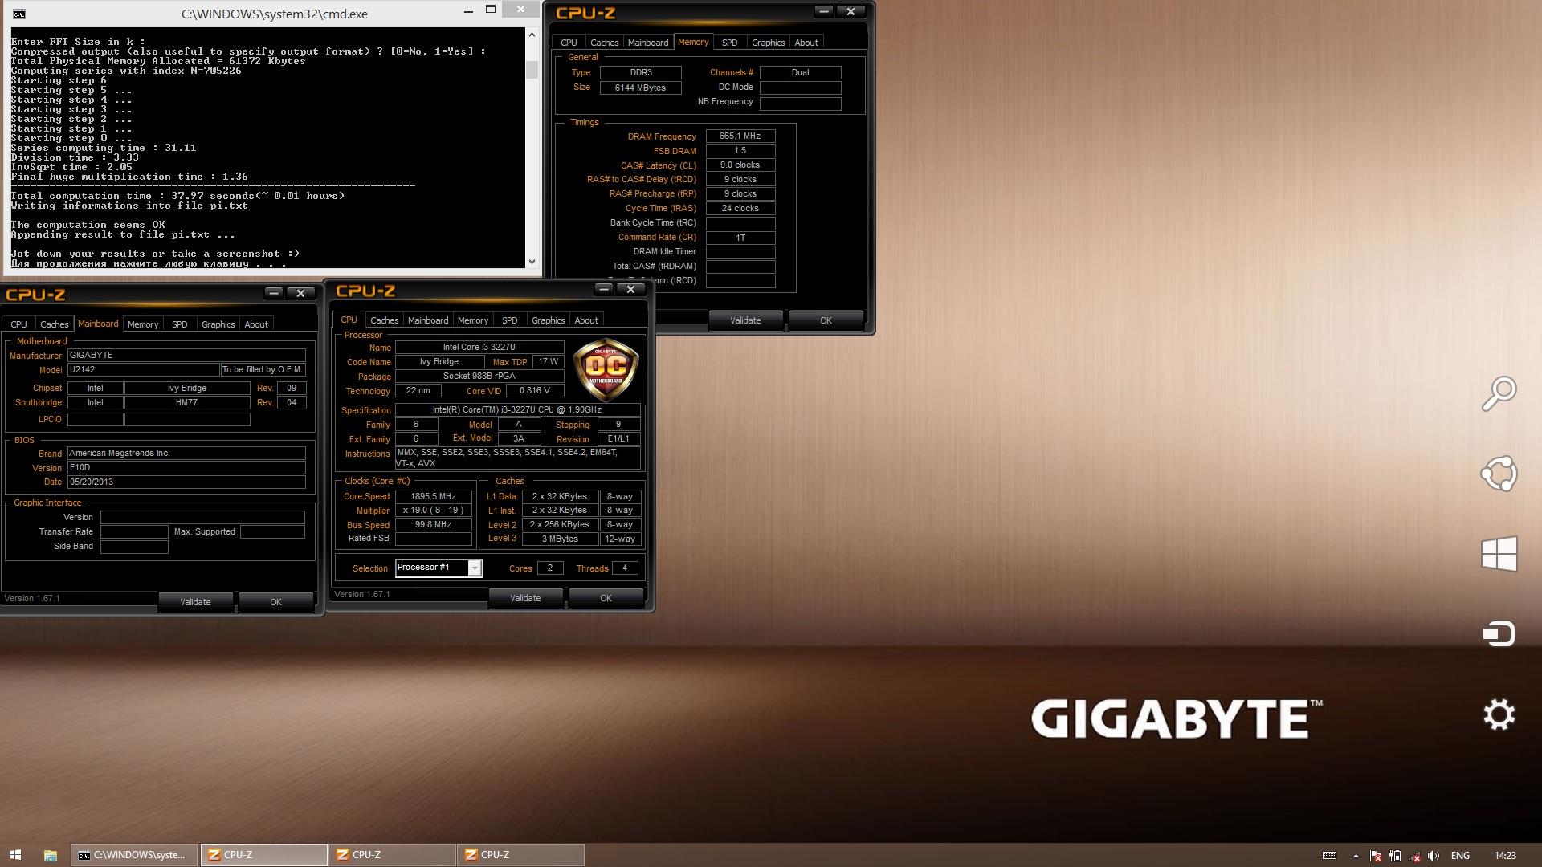The height and width of the screenshot is (867, 1542).
Task: Open Graphics tab in Memory window
Action: tap(768, 43)
